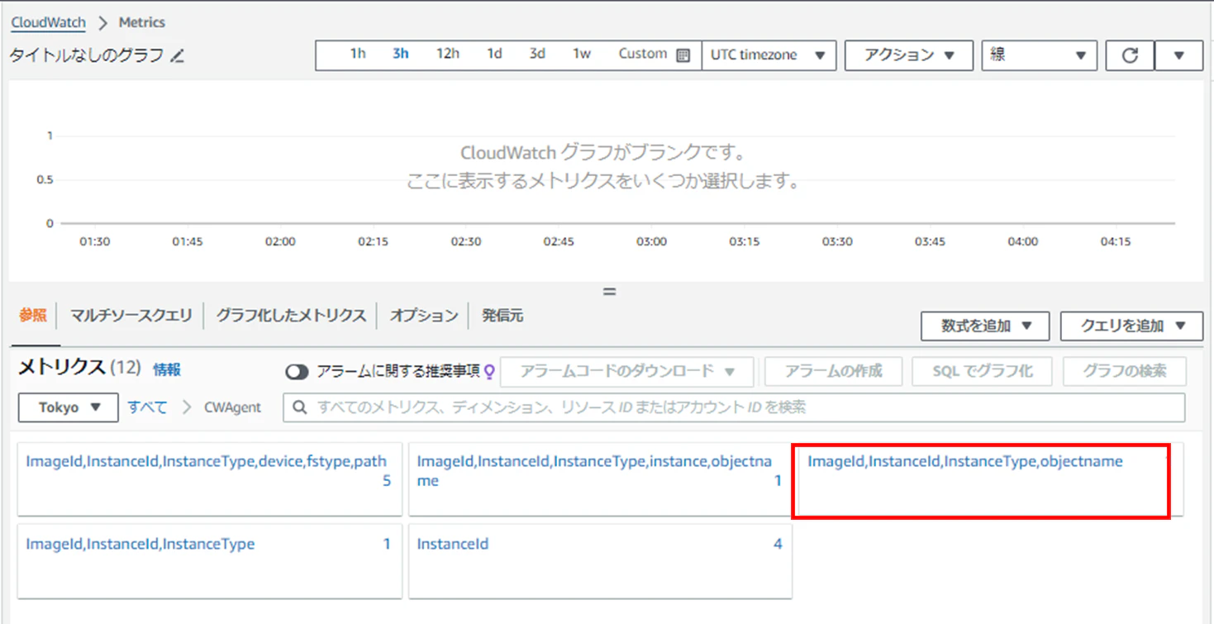The width and height of the screenshot is (1214, 624).
Task: Click the すべて breadcrumb link
Action: tap(147, 407)
